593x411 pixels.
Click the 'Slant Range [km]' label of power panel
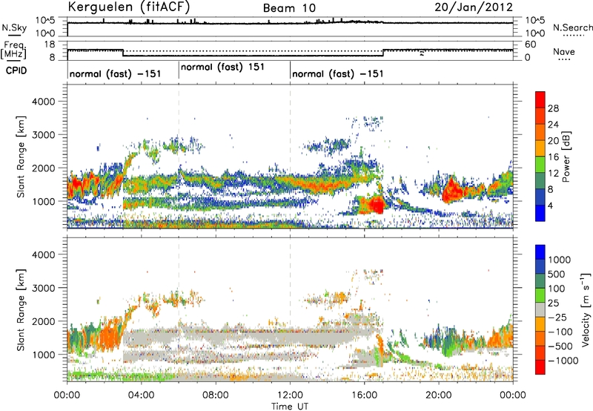point(21,157)
